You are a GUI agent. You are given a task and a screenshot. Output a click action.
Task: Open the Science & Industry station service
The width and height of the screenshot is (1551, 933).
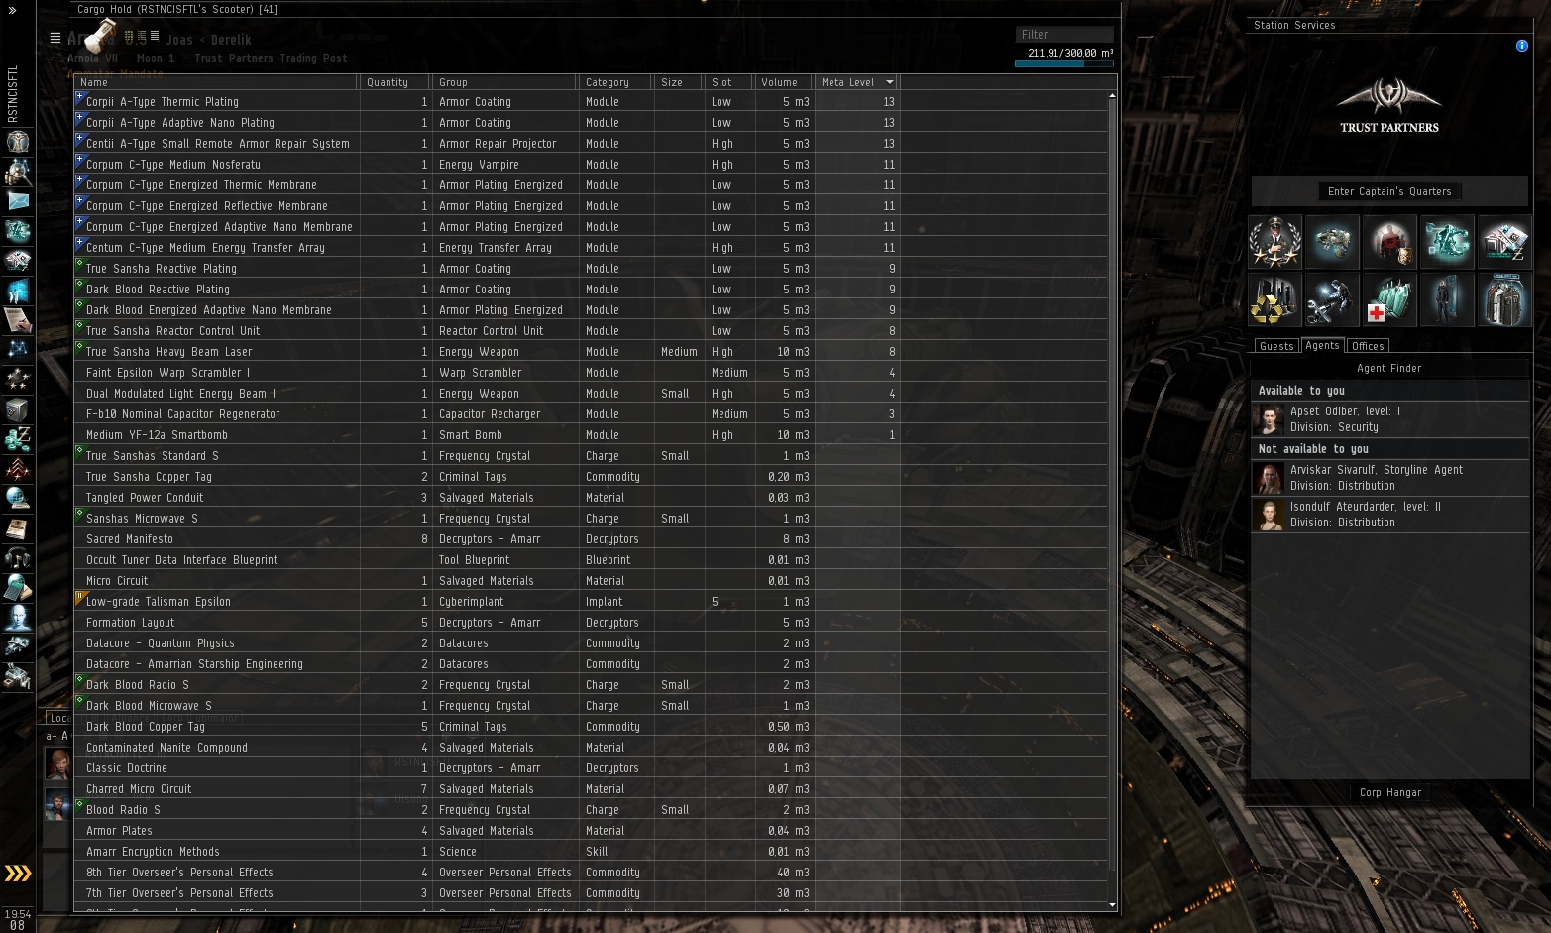(x=1447, y=242)
